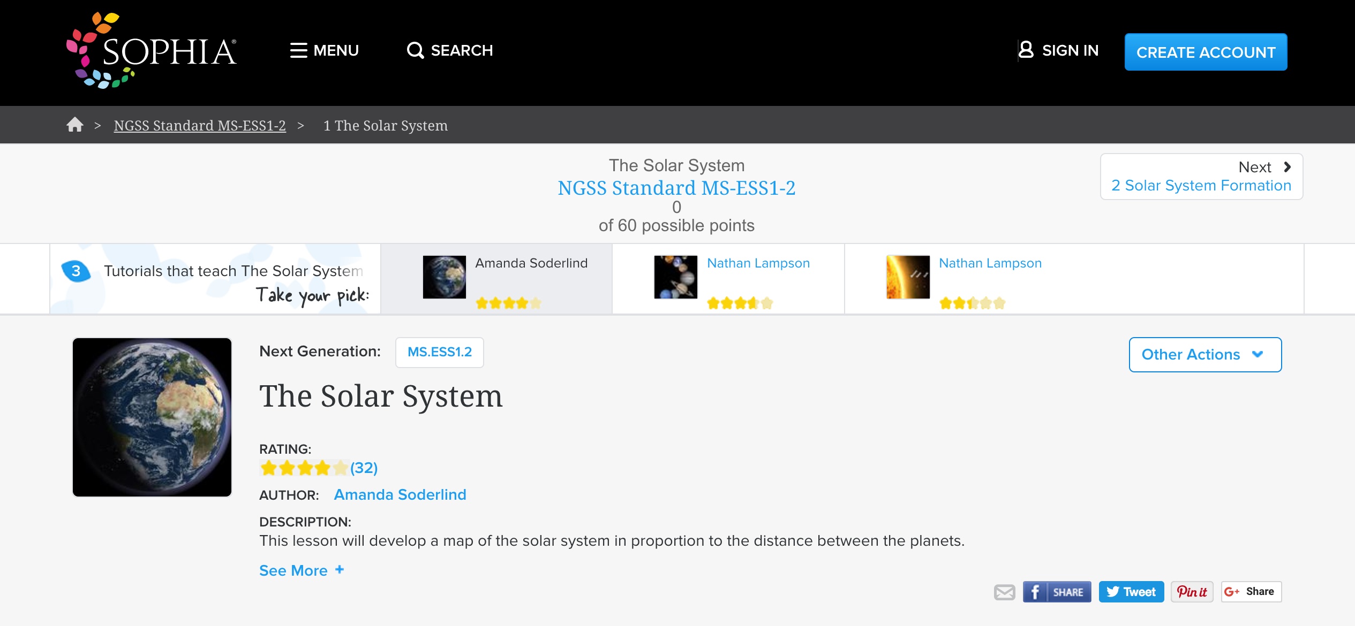
Task: Expand See More description
Action: click(301, 570)
